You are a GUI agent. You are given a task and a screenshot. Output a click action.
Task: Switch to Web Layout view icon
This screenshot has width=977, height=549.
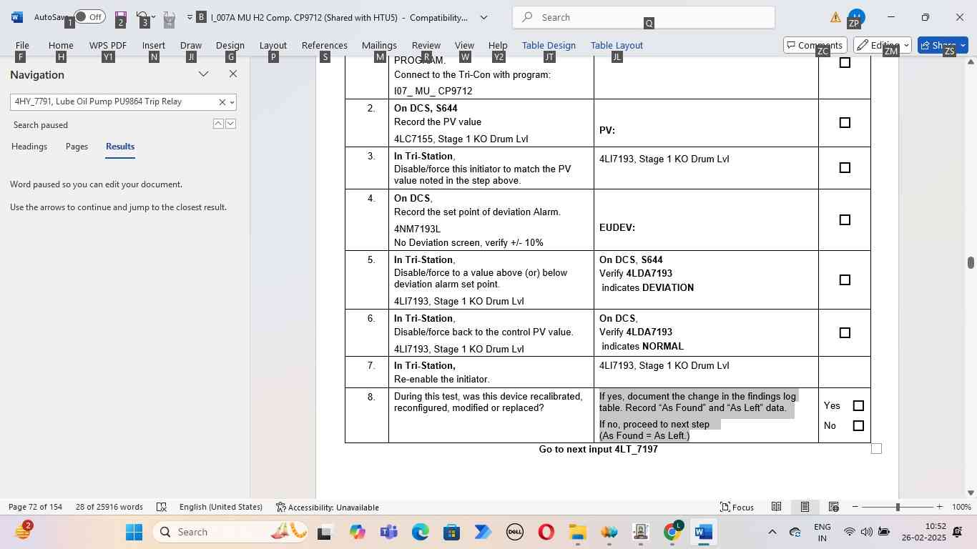[x=833, y=508]
